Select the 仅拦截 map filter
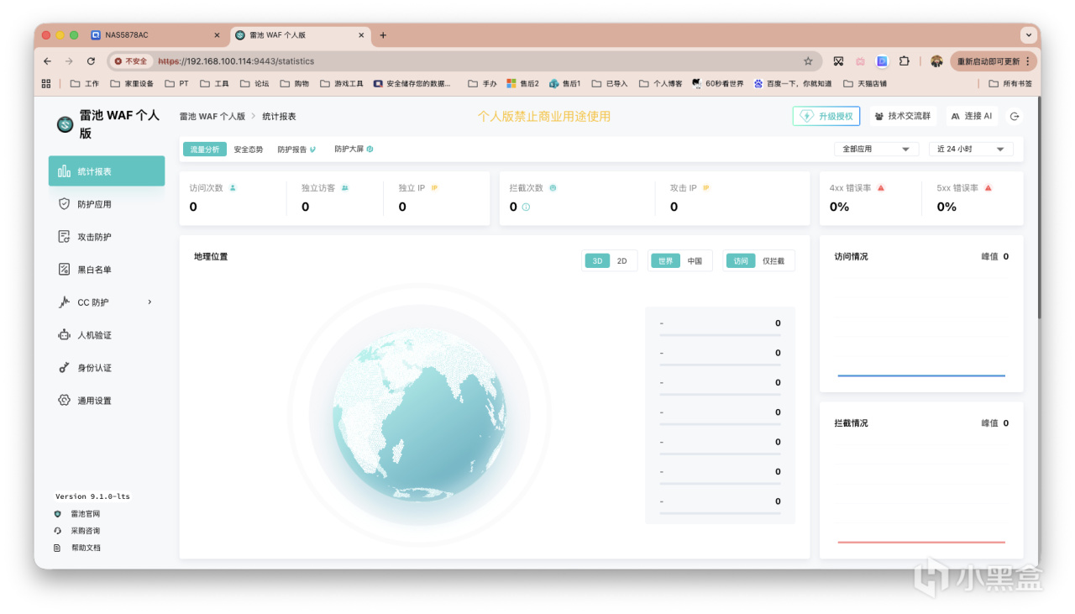 click(773, 261)
